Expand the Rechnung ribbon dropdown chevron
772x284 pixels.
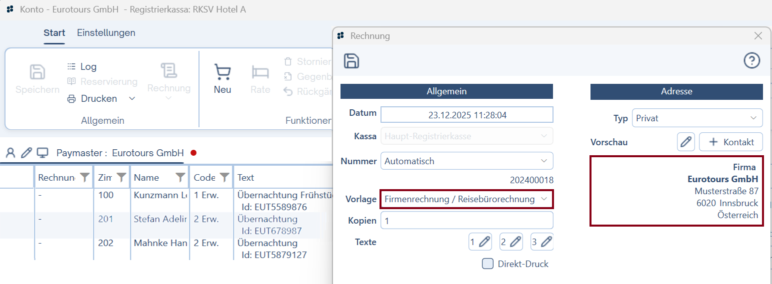click(x=168, y=98)
